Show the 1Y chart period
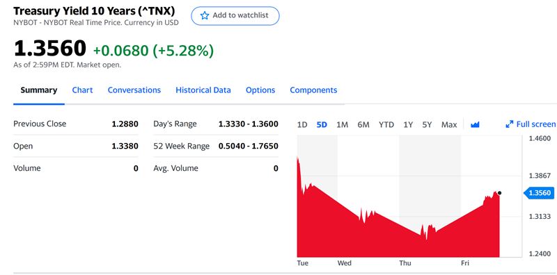The image size is (557, 275). (408, 125)
